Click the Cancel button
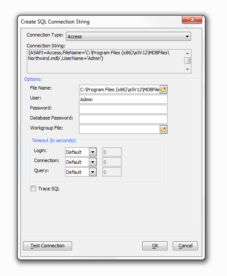The image size is (227, 276). point(185,246)
